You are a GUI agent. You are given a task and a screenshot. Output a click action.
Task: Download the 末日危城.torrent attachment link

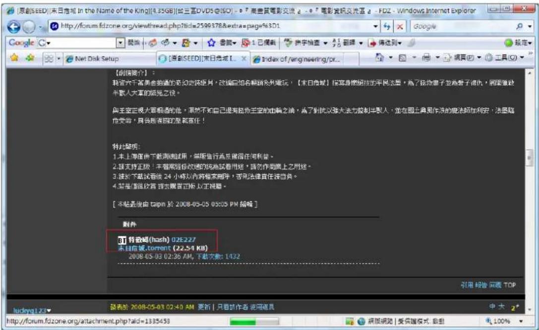(144, 248)
